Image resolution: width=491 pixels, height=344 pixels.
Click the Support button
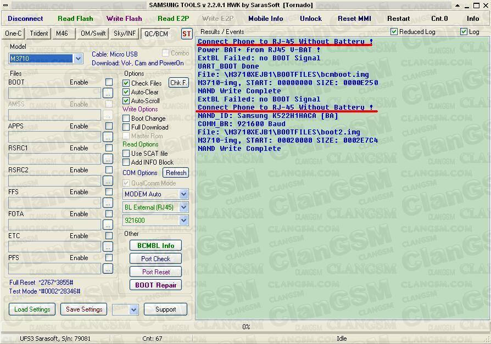pyautogui.click(x=165, y=309)
